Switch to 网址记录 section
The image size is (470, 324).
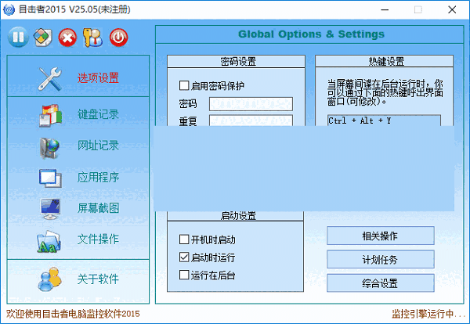point(98,146)
